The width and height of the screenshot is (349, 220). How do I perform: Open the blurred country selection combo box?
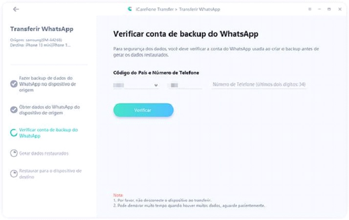click(x=136, y=85)
